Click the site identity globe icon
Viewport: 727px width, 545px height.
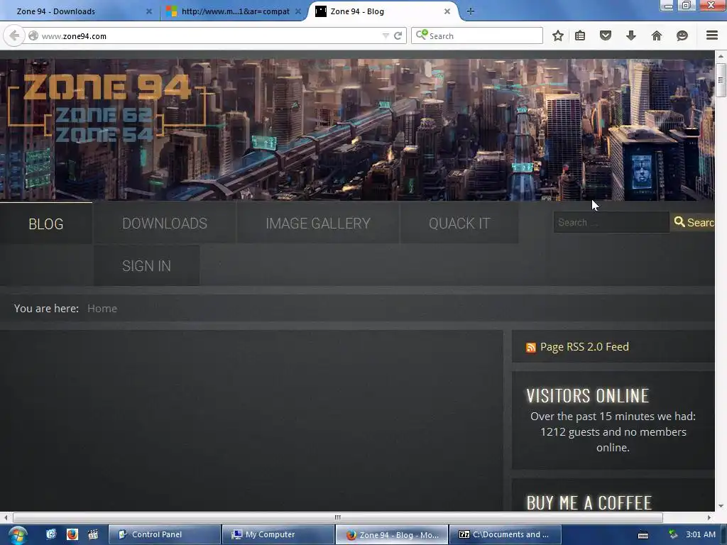pyautogui.click(x=33, y=35)
